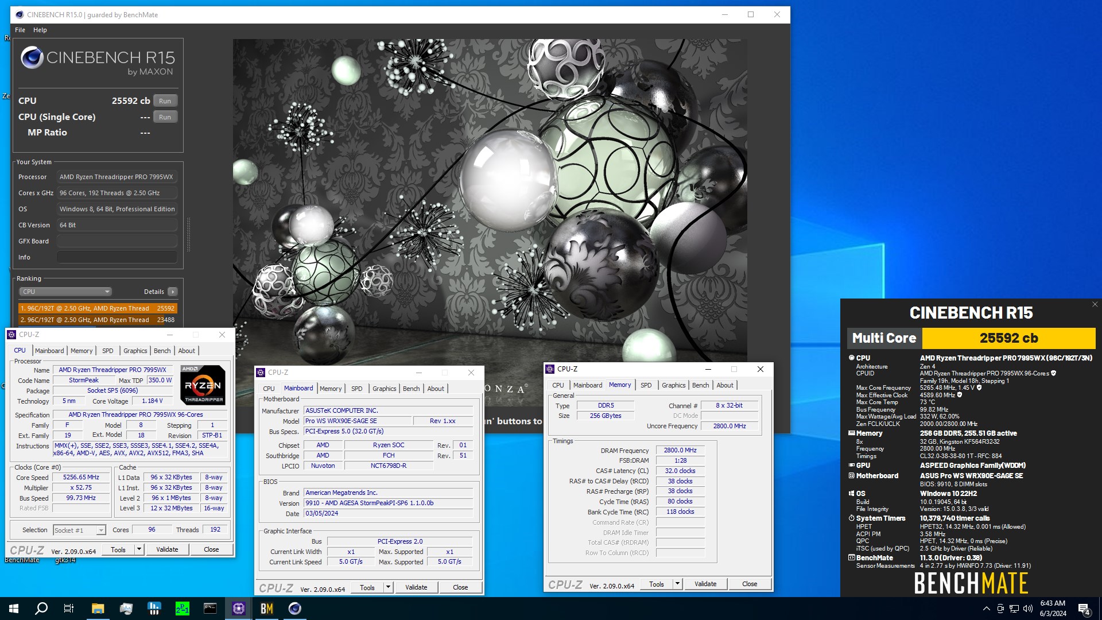The image size is (1102, 620).
Task: Open the taskbar clock showing 6:43 AM
Action: [x=1053, y=609]
